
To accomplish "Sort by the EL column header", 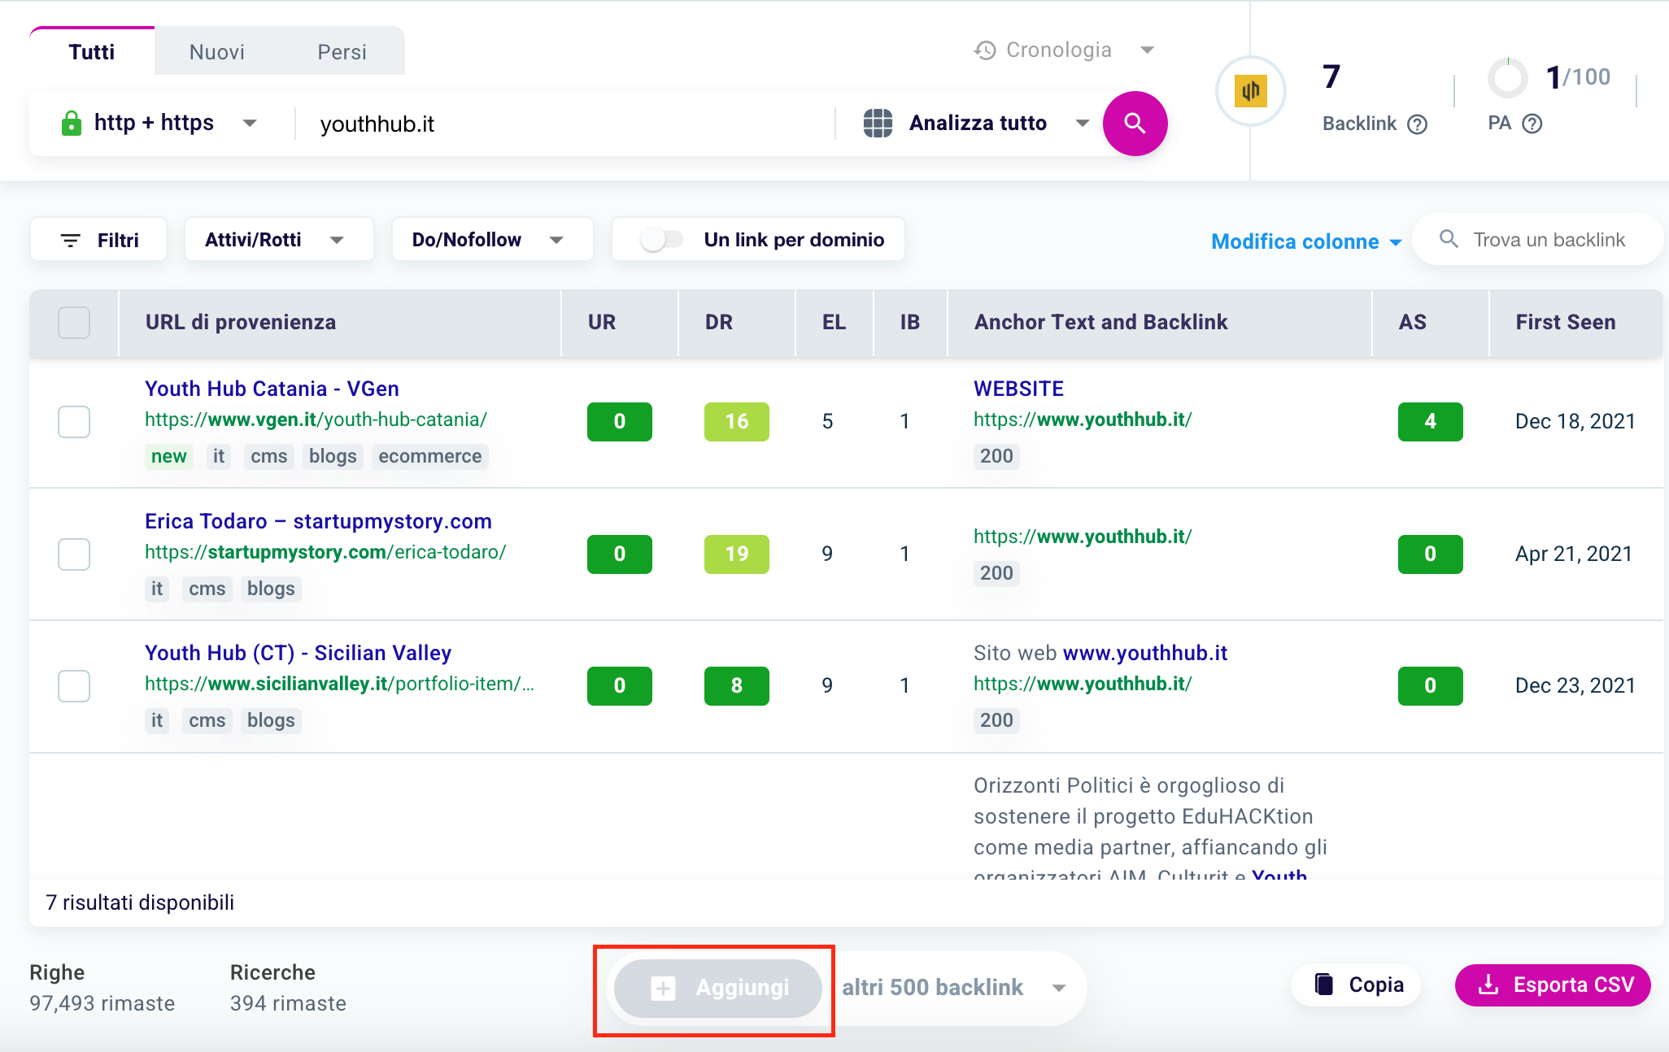I will click(x=834, y=323).
